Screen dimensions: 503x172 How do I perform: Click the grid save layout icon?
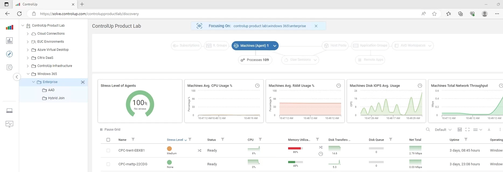click(460, 130)
